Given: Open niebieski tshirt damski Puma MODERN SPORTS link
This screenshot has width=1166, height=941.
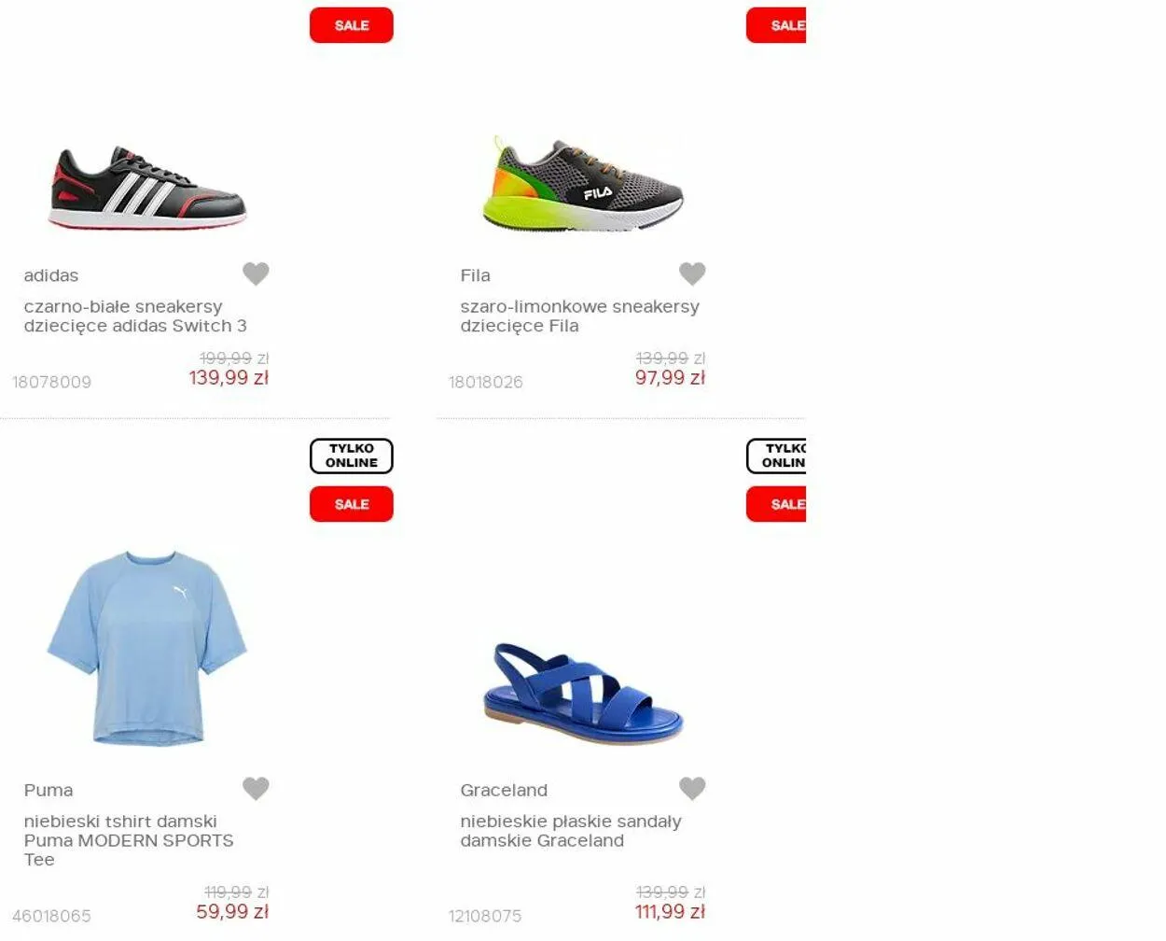Looking at the screenshot, I should (x=129, y=840).
